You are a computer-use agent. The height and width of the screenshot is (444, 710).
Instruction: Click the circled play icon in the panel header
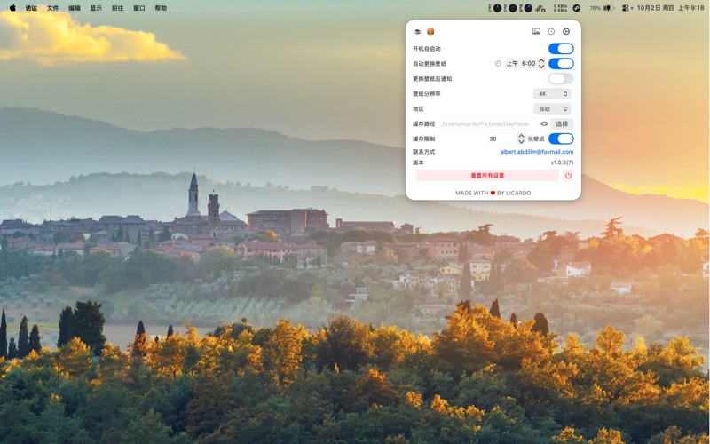pos(566,31)
